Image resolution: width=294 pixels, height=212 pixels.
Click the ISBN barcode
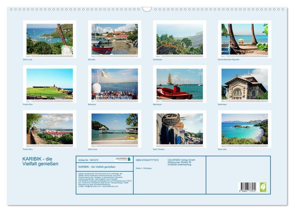248,187
